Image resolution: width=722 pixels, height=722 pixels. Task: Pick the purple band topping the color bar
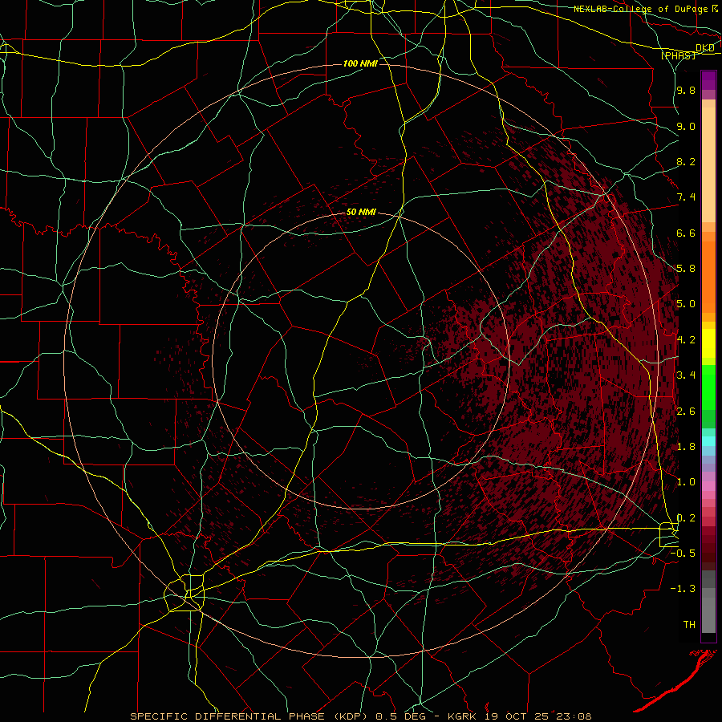click(708, 80)
